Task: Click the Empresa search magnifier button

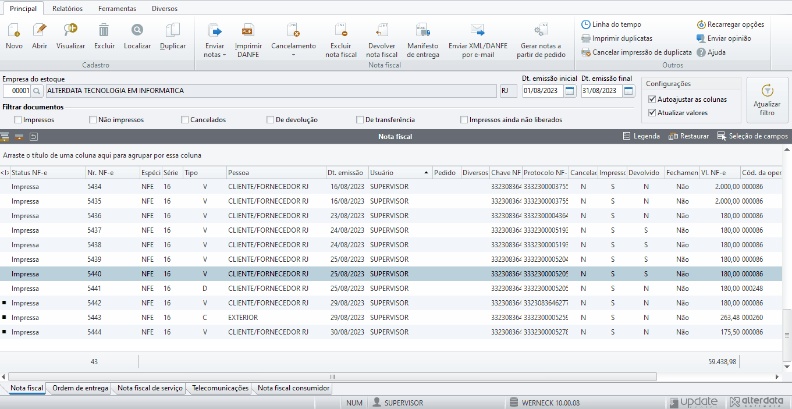Action: 37,91
